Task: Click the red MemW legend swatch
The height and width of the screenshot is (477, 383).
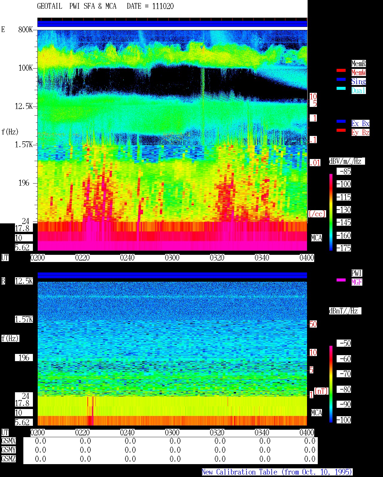Action: click(x=341, y=71)
